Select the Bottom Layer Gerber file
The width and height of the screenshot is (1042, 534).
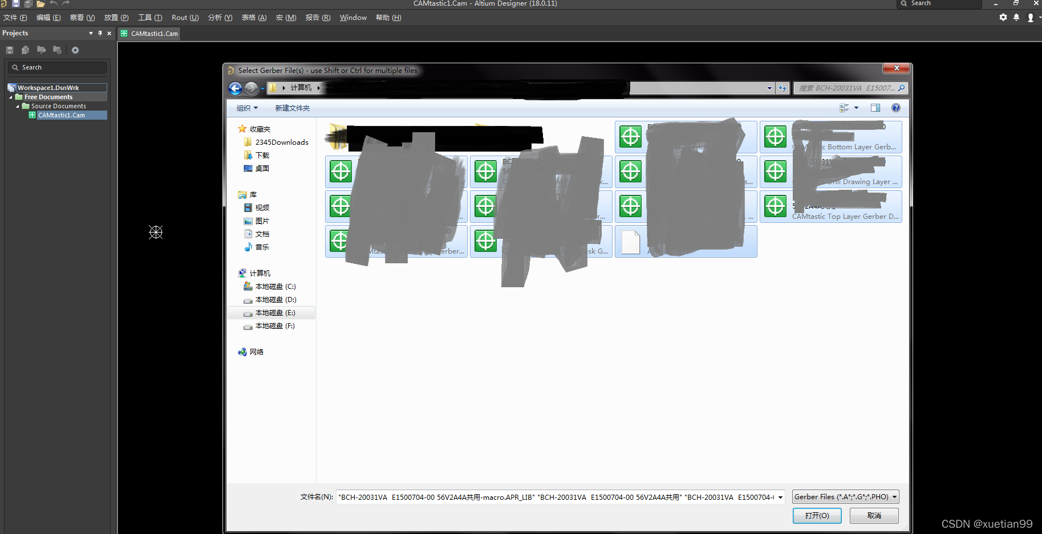pyautogui.click(x=830, y=137)
